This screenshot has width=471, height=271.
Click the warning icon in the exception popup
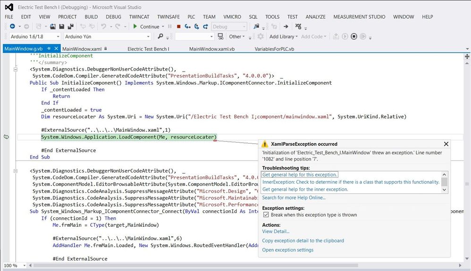[x=265, y=144]
